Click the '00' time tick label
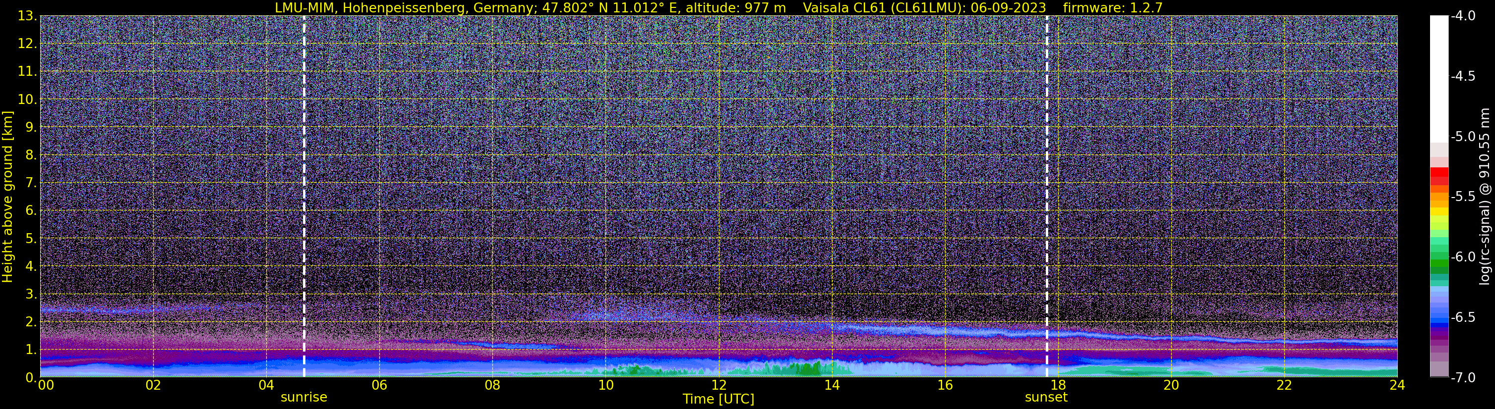 click(46, 385)
